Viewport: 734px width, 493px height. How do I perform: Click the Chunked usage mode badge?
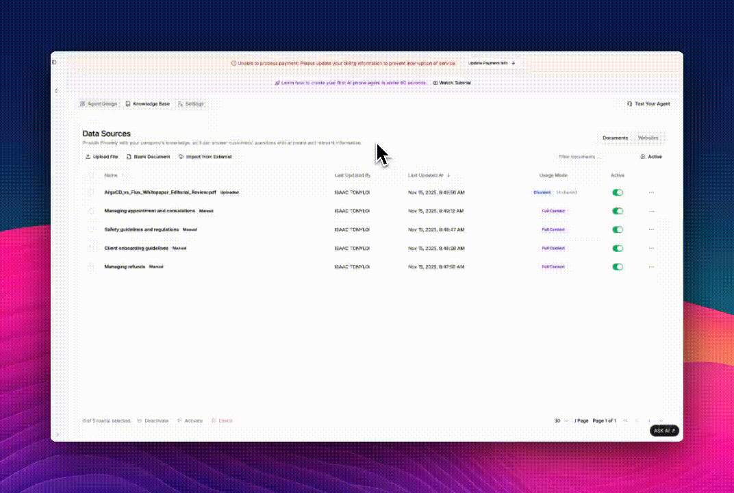542,192
